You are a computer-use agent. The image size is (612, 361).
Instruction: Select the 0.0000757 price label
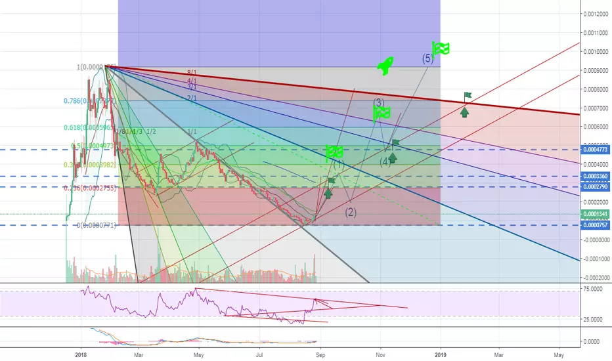coord(595,225)
